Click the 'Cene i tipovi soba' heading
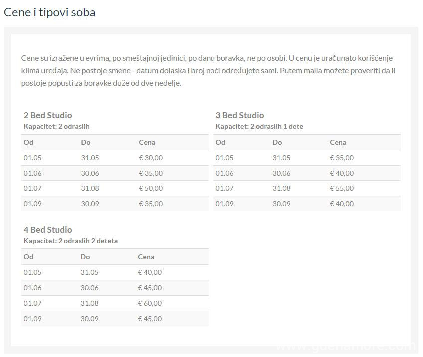423x357 pixels. 50,12
